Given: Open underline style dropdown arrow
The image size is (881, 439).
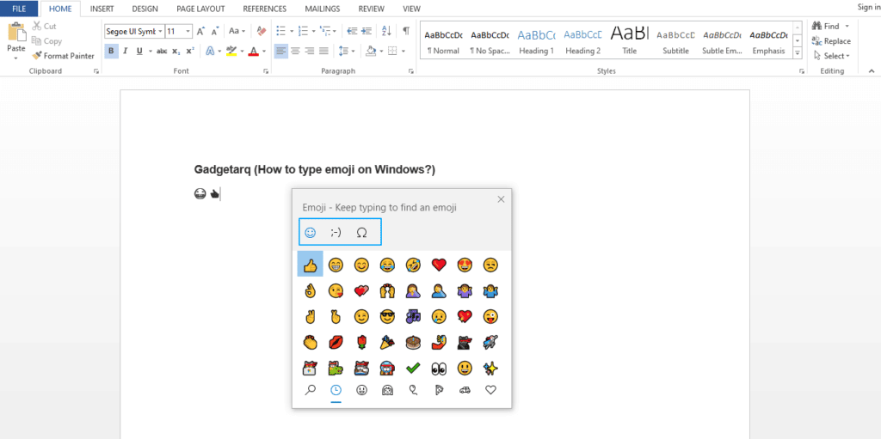Looking at the screenshot, I should 151,51.
